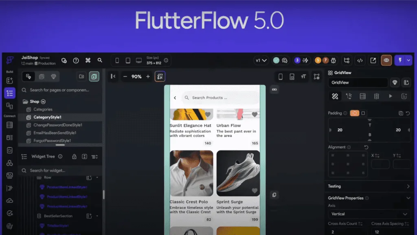
Task: Toggle the highlighted padding link option
Action: [354, 113]
